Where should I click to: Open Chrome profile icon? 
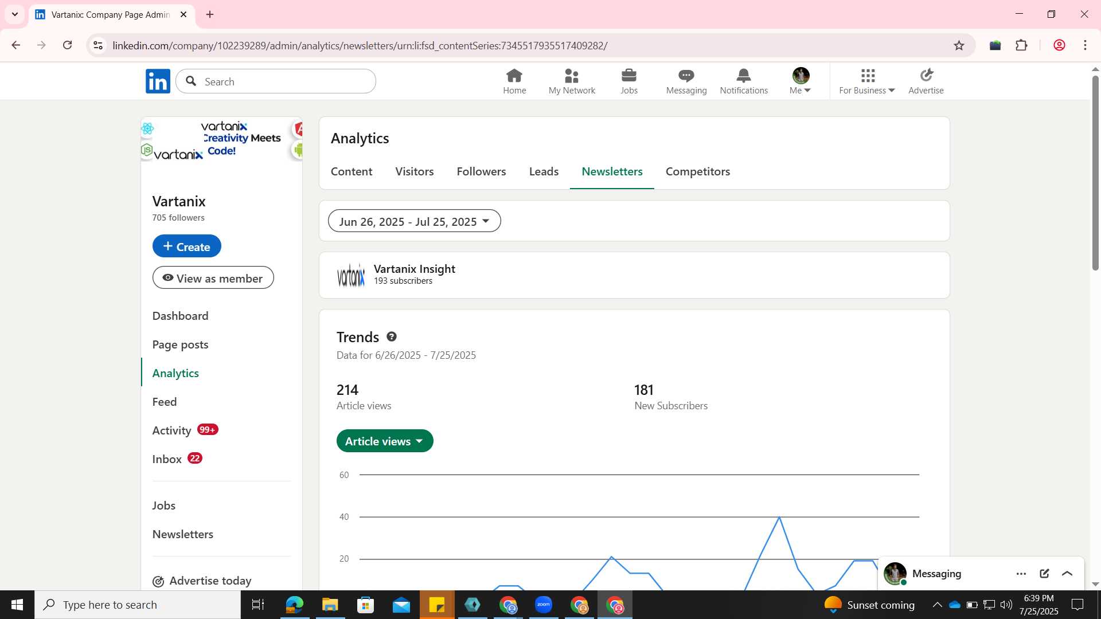click(x=1059, y=45)
